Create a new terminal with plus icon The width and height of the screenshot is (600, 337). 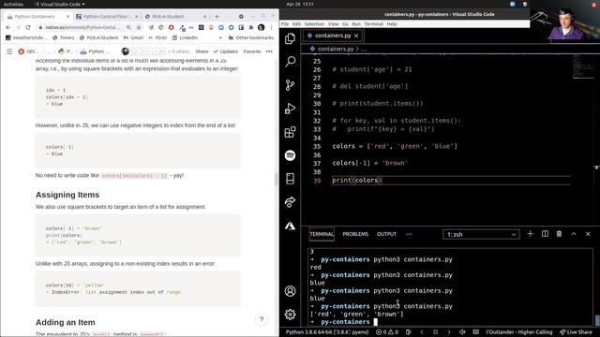pos(530,234)
